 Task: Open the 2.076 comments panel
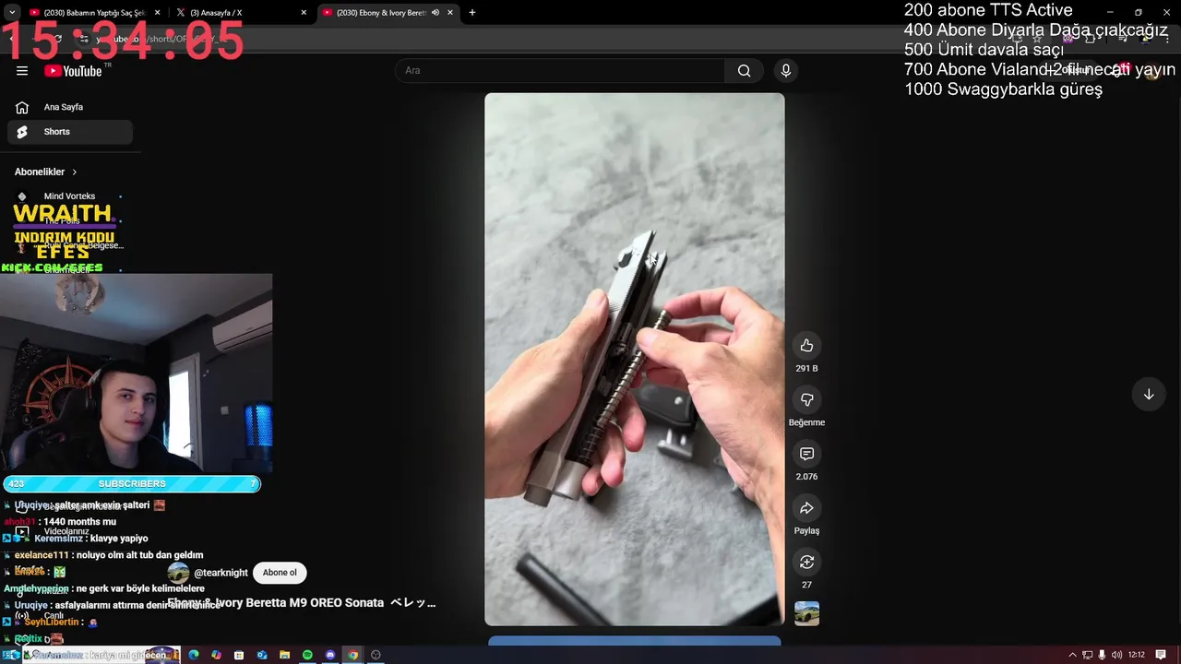(806, 454)
